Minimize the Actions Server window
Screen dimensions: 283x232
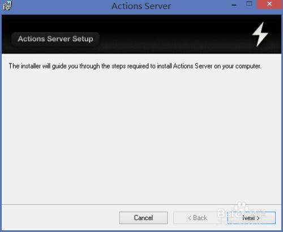234,5
